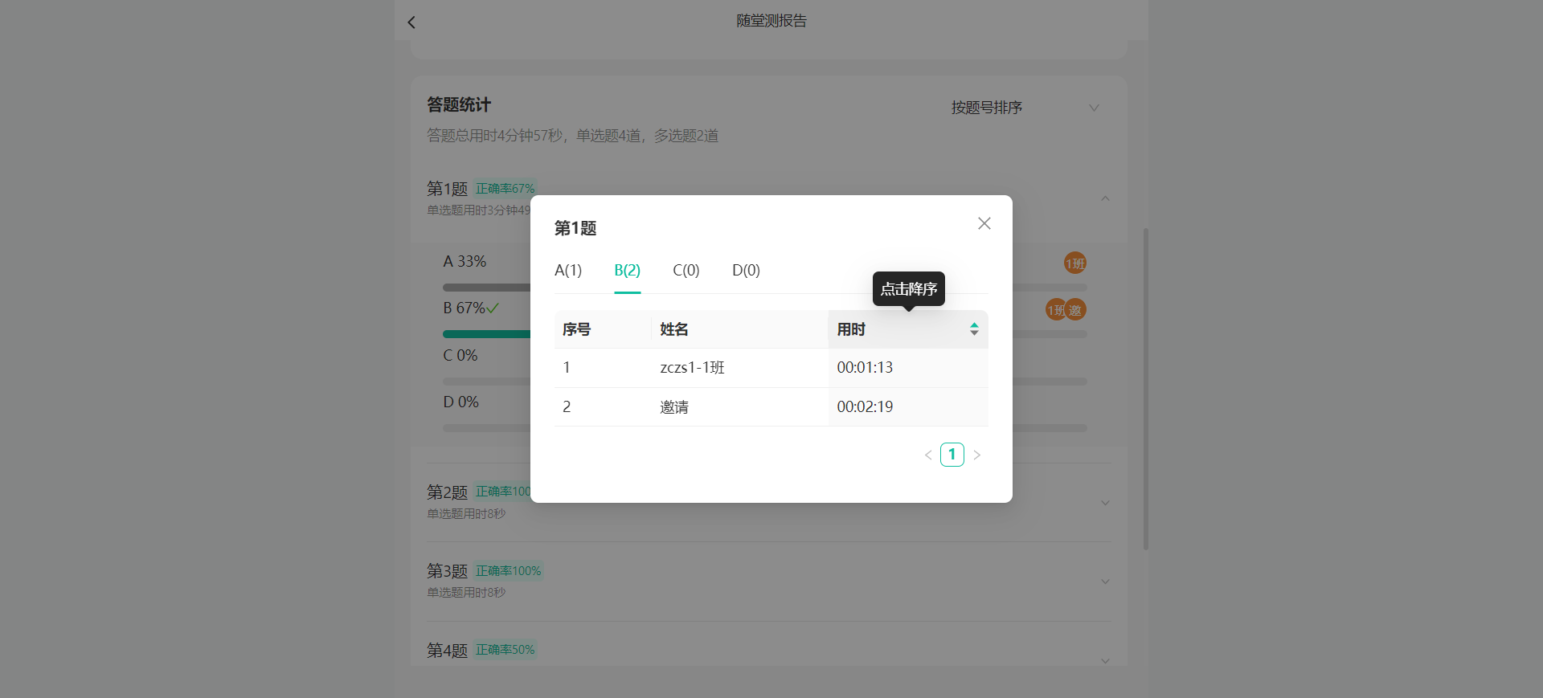Click the 姓名 column header

pos(739,329)
